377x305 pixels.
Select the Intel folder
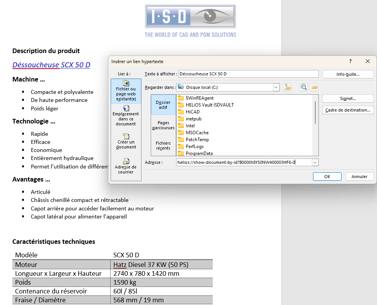click(x=186, y=126)
